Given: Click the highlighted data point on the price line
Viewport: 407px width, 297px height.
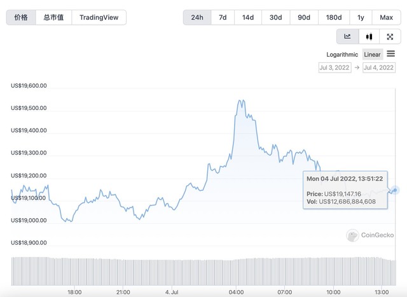Looking at the screenshot, I should click(x=395, y=190).
